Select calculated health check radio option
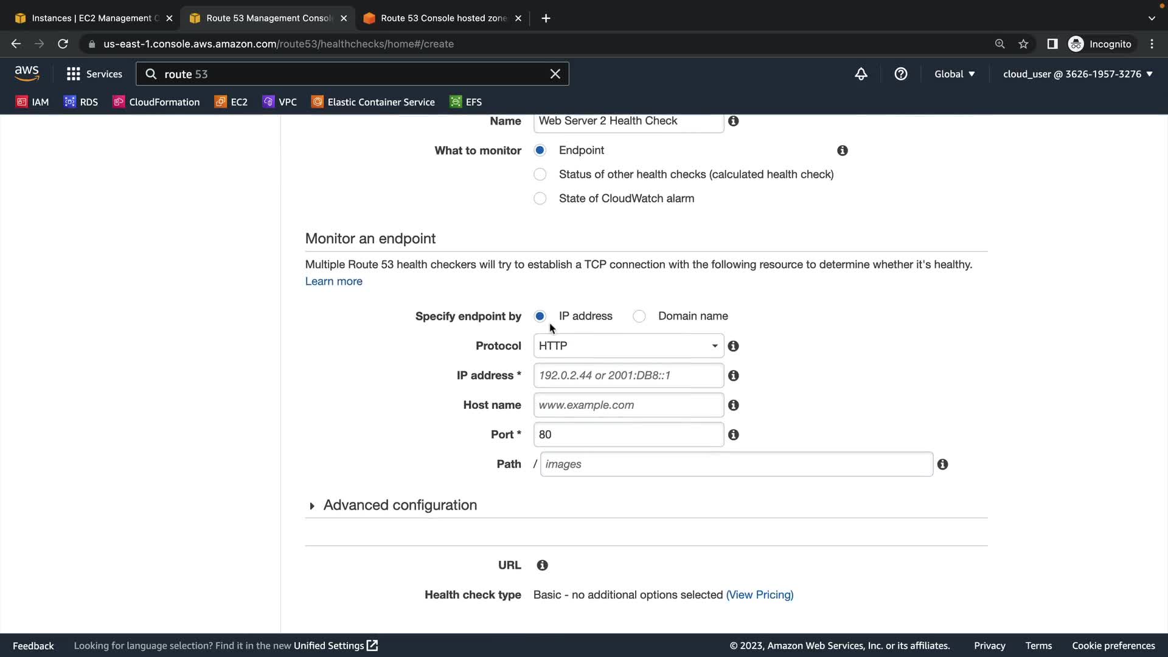The height and width of the screenshot is (657, 1168). [540, 175]
